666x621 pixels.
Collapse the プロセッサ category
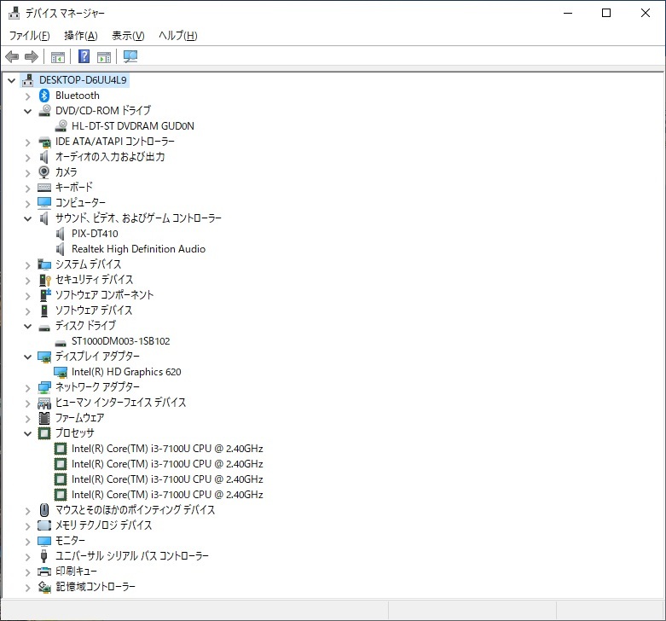(x=27, y=433)
